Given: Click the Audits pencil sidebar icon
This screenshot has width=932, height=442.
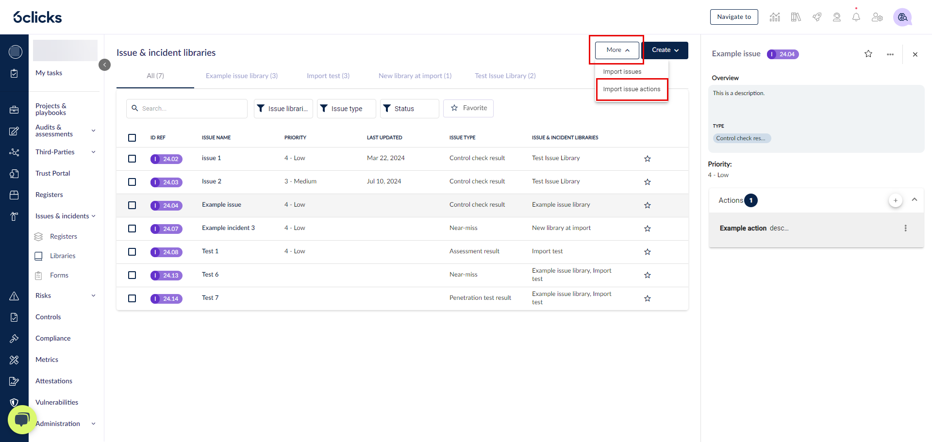Looking at the screenshot, I should pyautogui.click(x=14, y=131).
